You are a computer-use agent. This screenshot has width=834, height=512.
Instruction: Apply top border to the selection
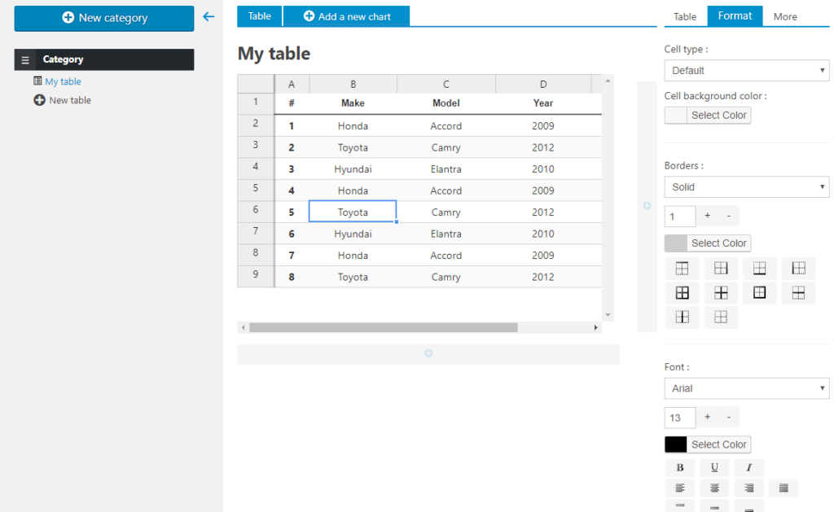682,268
